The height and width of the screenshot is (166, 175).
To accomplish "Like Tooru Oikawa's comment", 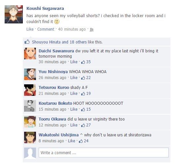I will [74, 125].
